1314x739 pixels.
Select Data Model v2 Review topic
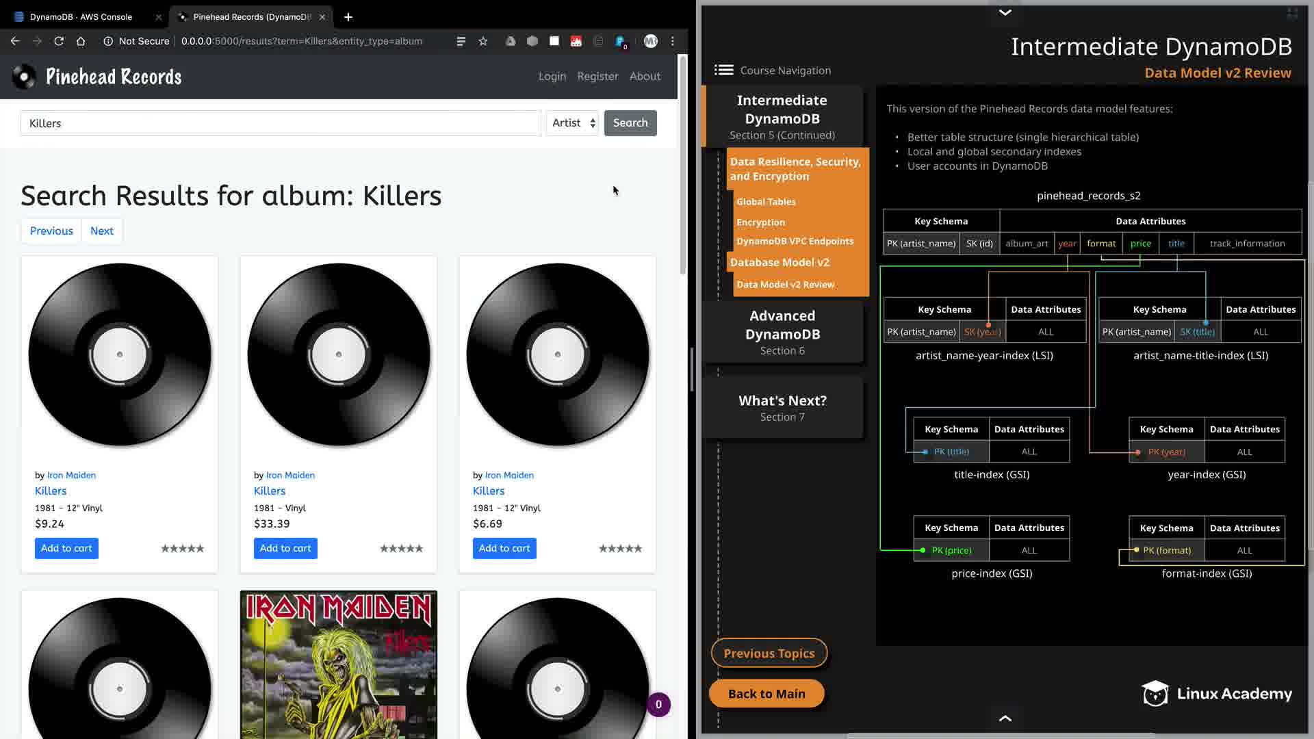point(785,285)
